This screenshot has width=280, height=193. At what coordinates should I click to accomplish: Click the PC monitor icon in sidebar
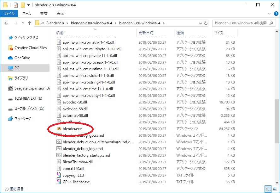10,68
